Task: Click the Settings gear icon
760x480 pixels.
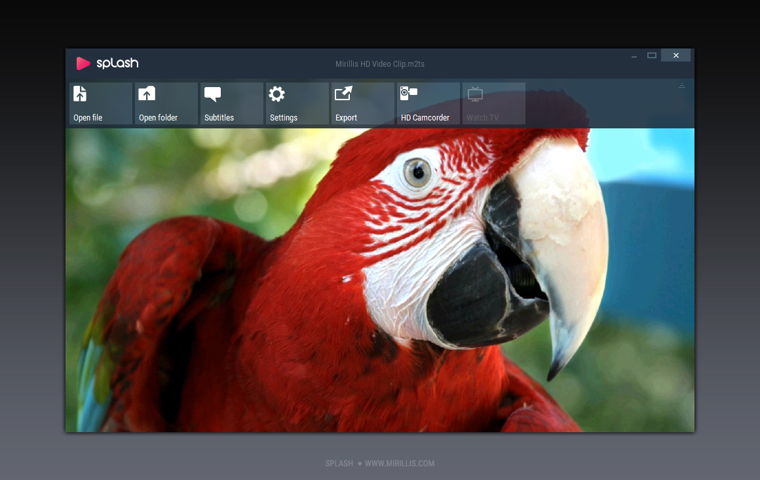Action: 277,94
